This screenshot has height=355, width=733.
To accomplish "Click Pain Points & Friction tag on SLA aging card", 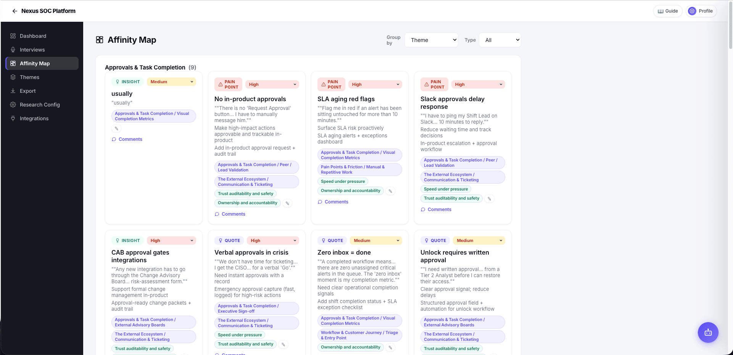I will click(359, 169).
